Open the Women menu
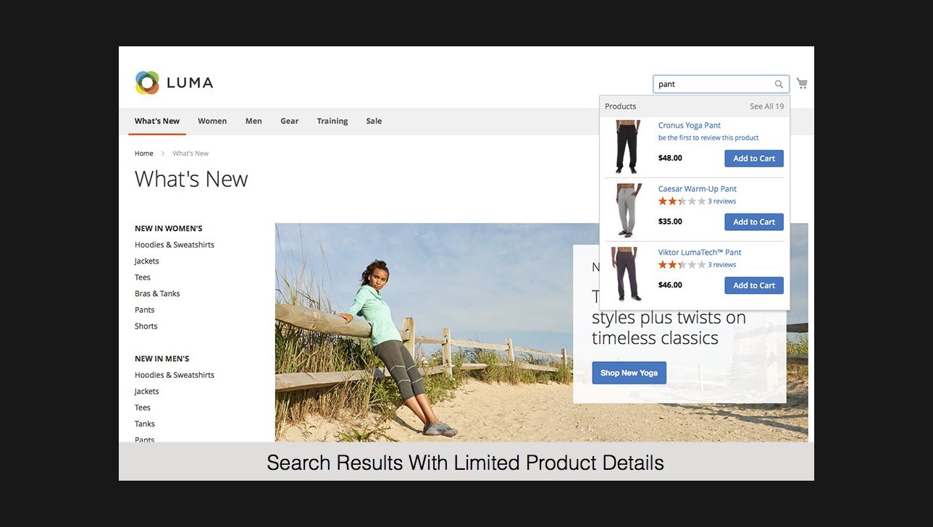 (212, 121)
